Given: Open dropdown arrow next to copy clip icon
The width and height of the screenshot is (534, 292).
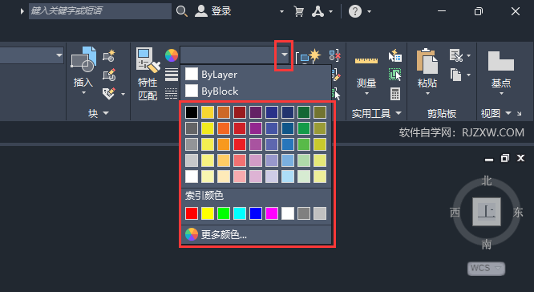Looking at the screenshot, I should 468,75.
